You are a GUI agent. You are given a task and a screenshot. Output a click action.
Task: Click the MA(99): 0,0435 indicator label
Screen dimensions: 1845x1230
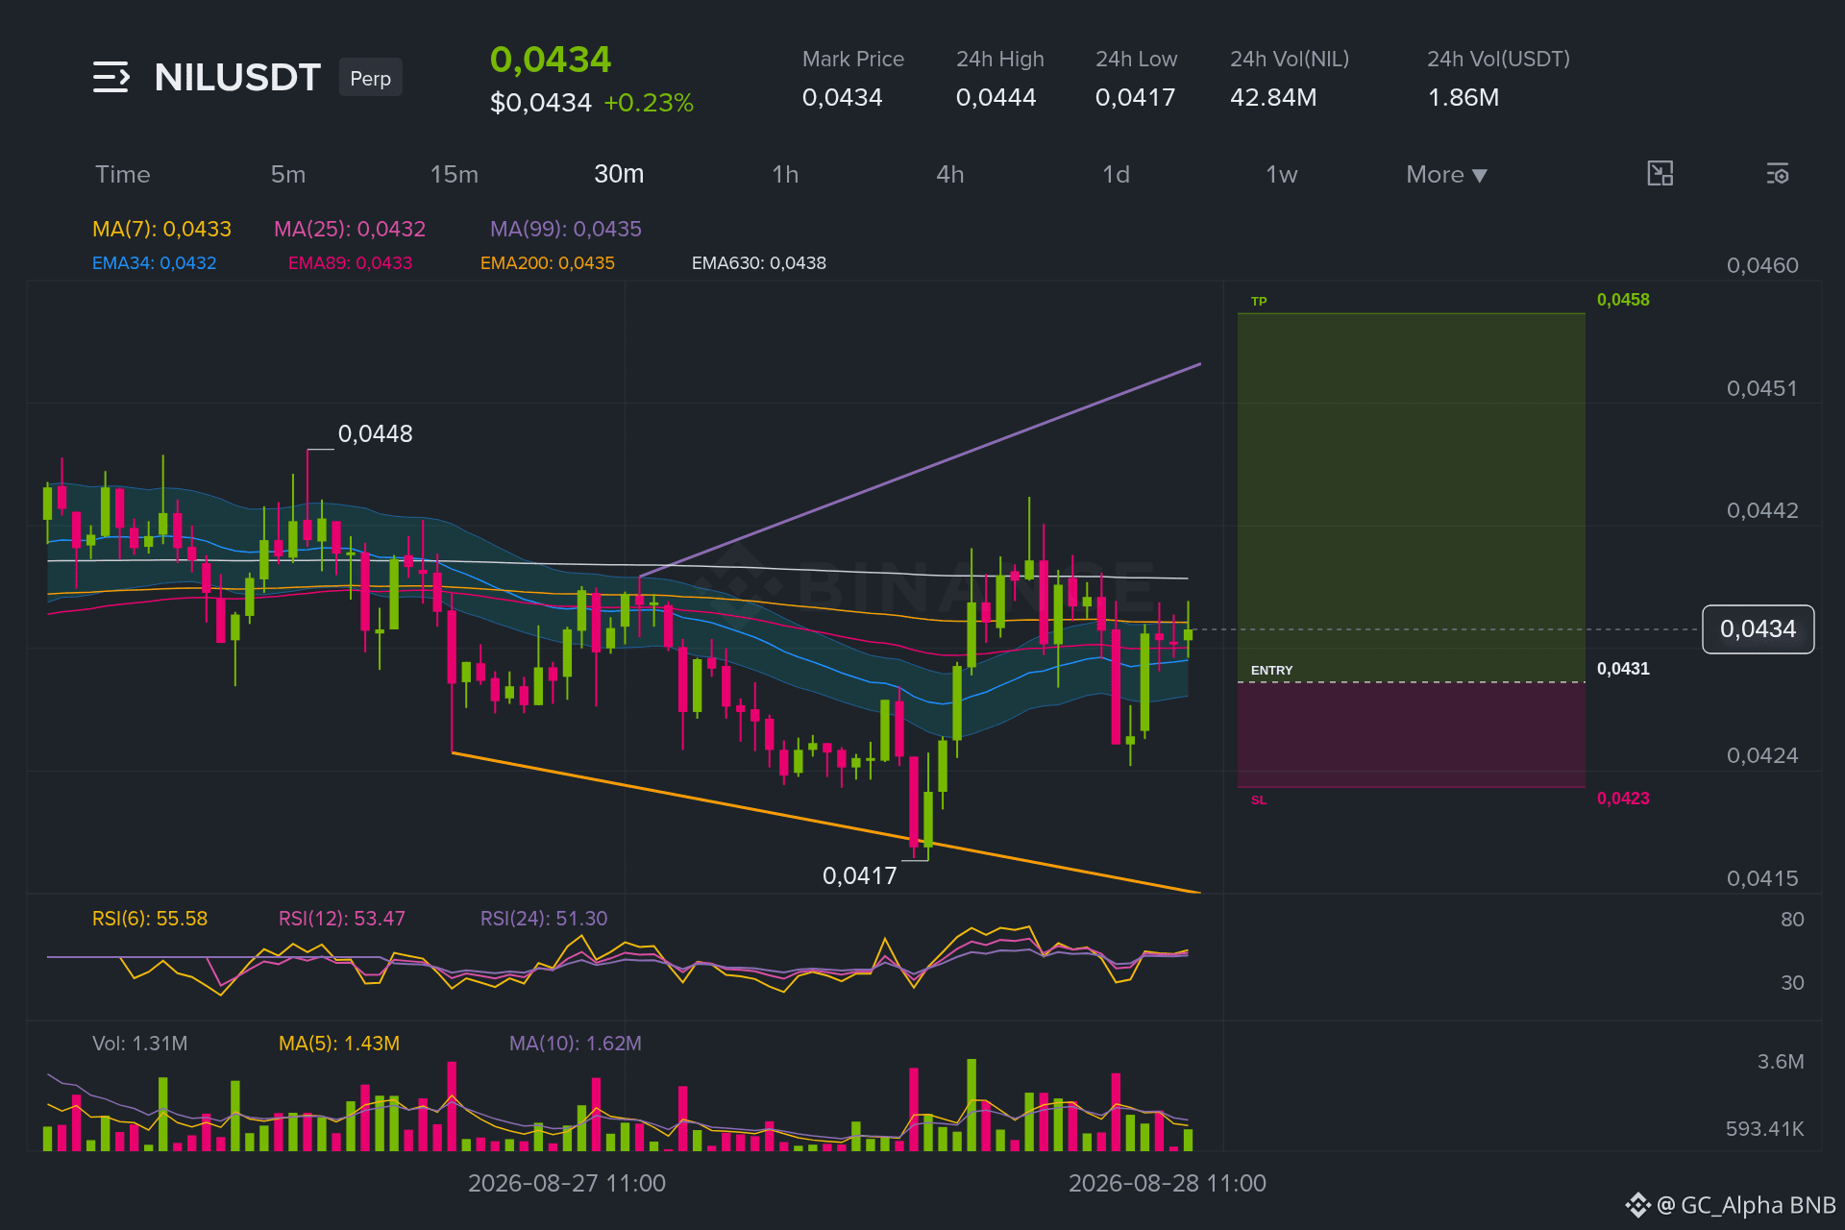[x=566, y=229]
